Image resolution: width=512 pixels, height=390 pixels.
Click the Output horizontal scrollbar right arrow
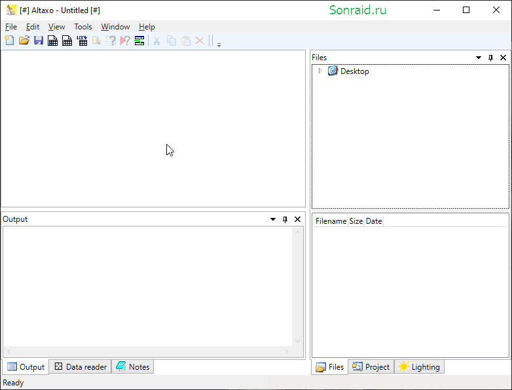(x=286, y=351)
